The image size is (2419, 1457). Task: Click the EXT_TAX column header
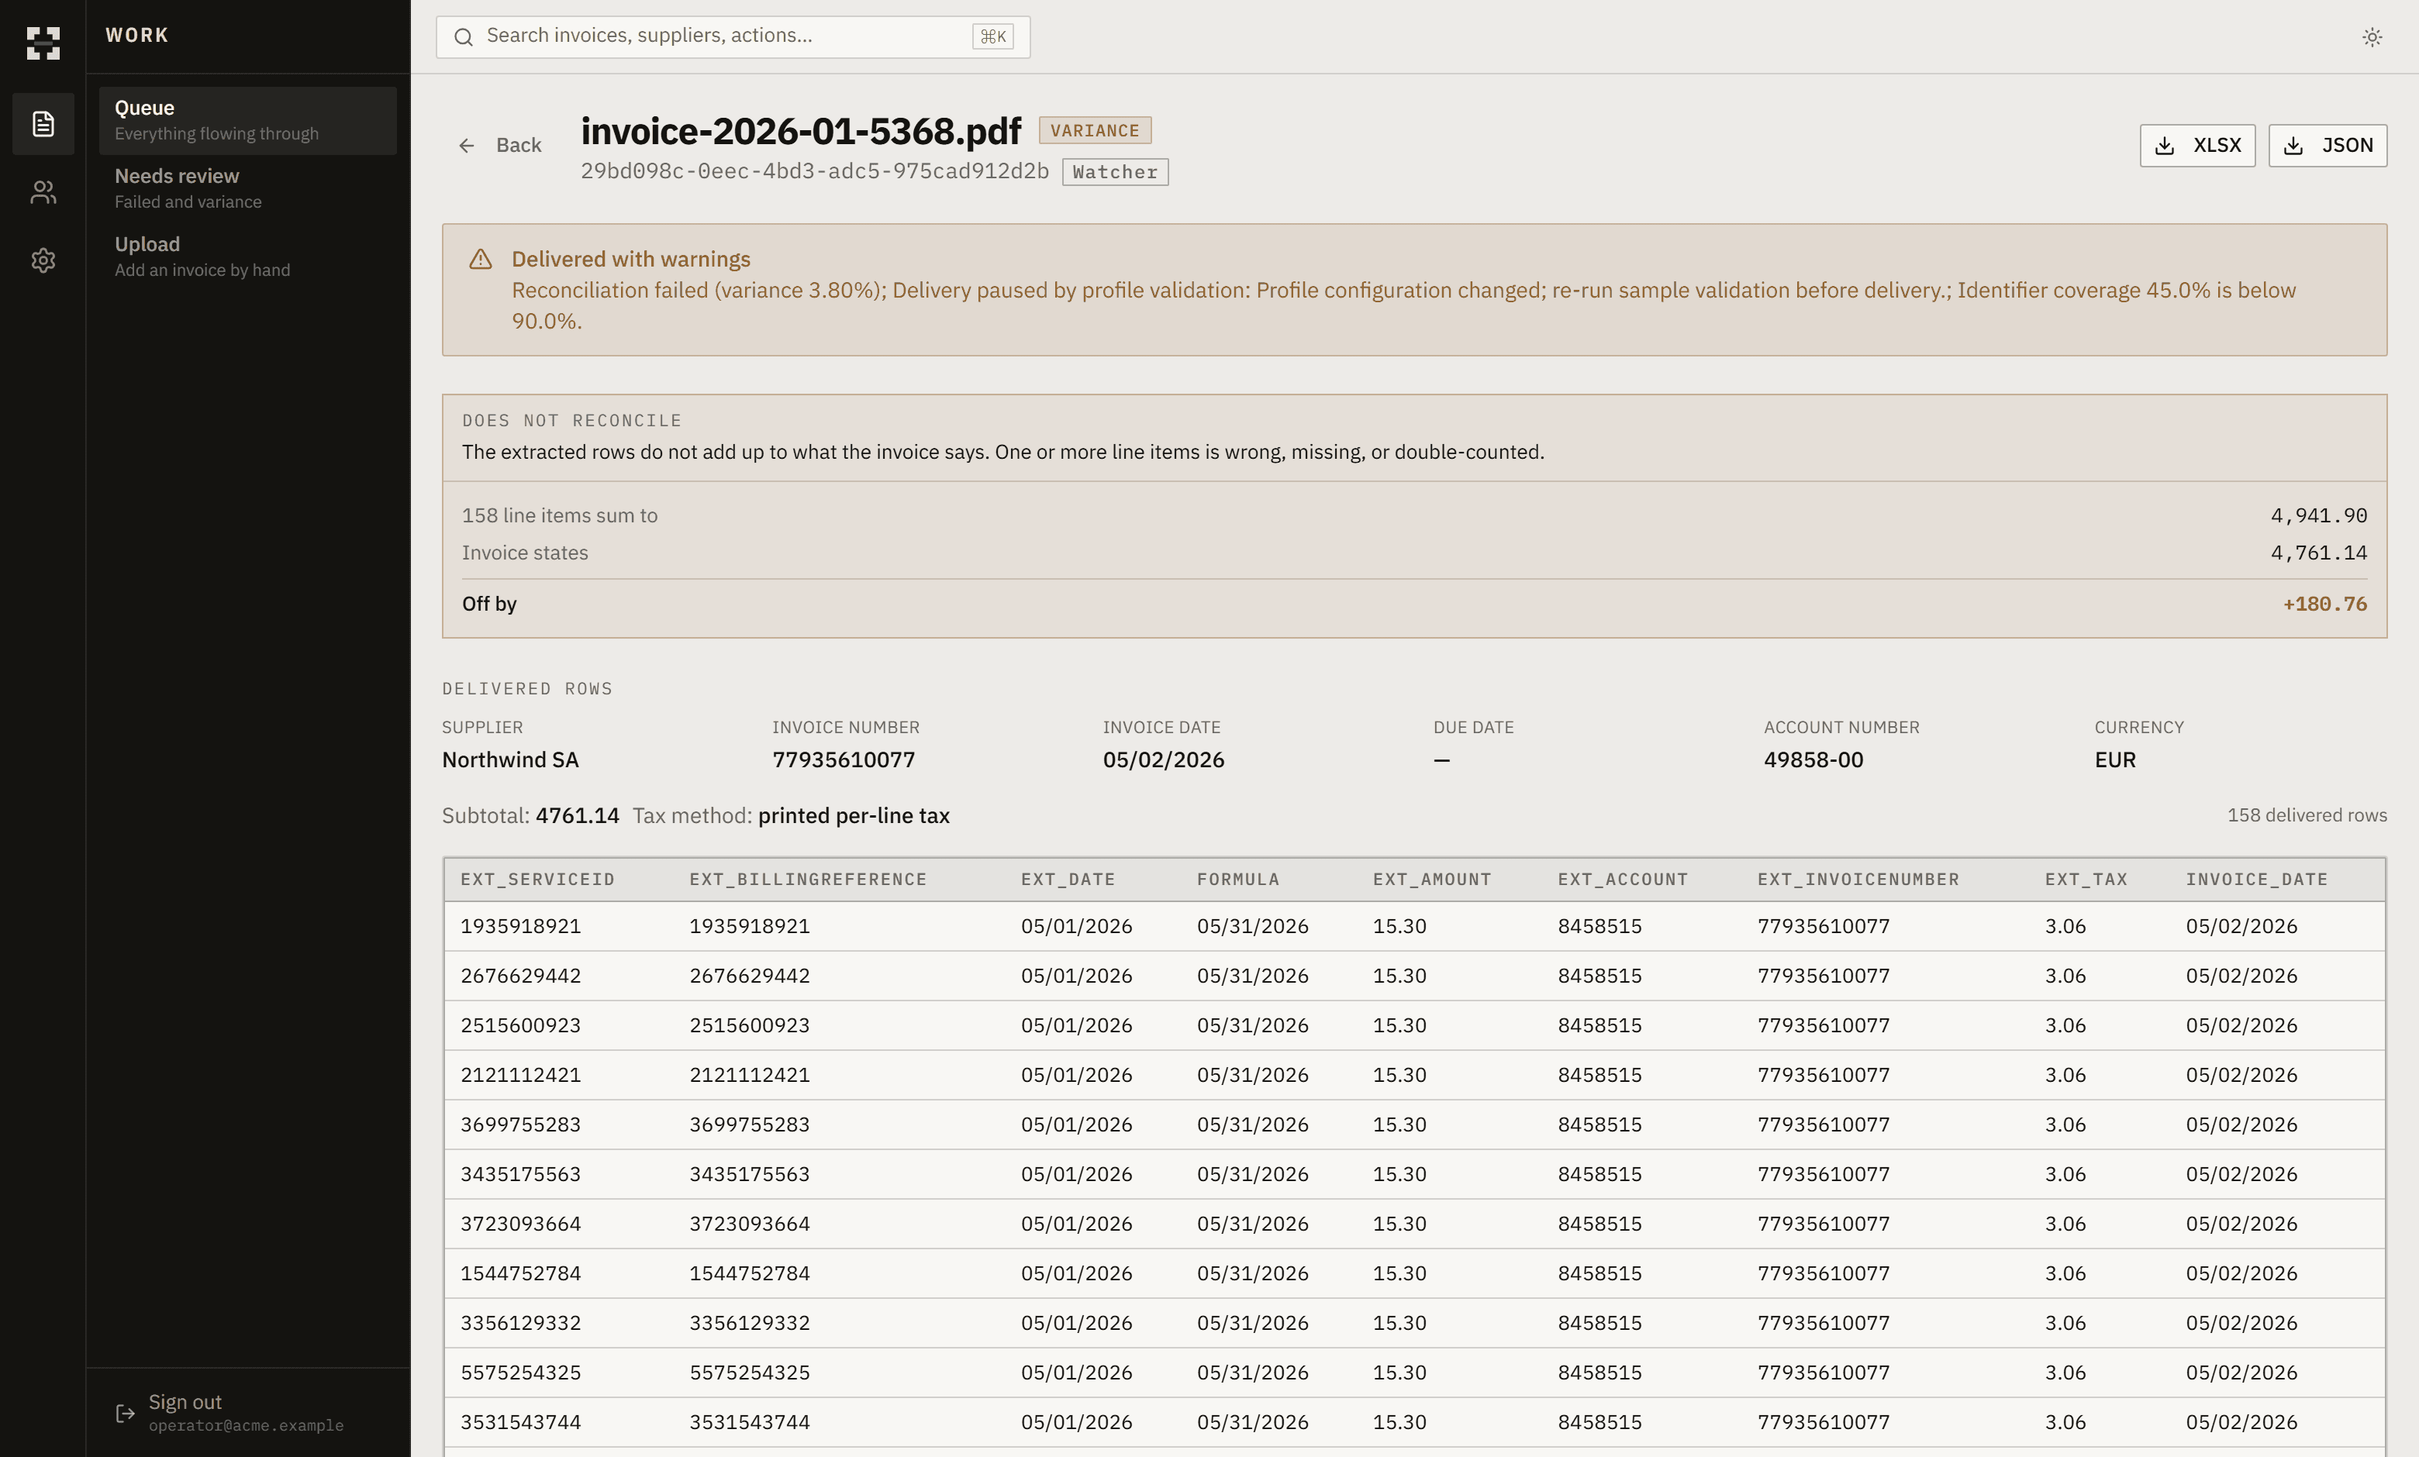click(2086, 879)
